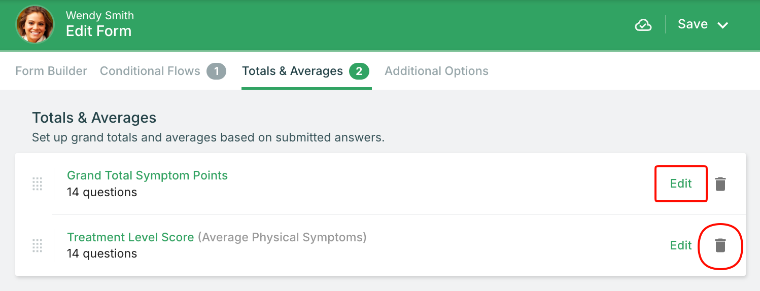Delete the Treatment Level Score entry
Viewport: 760px width, 291px height.
tap(720, 246)
